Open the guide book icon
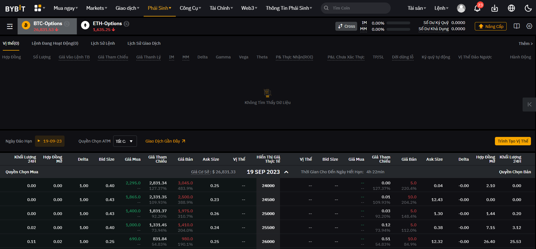Viewport: 536px width, 249px height. coord(517,26)
